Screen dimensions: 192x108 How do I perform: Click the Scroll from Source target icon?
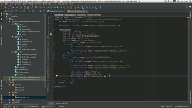point(33,11)
